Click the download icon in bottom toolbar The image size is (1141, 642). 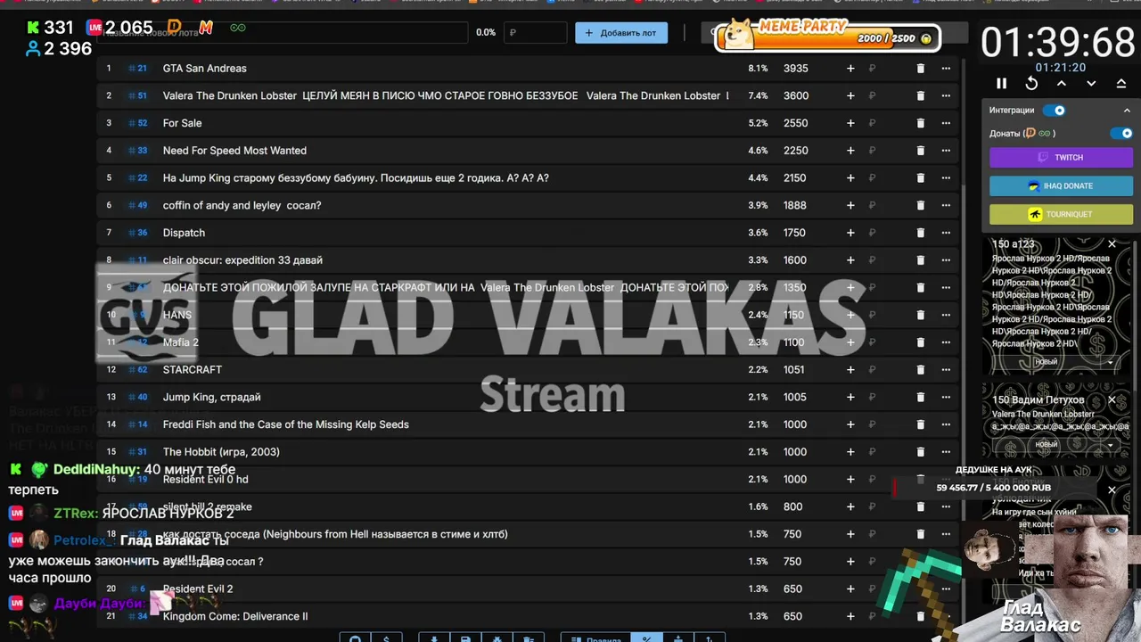click(434, 638)
